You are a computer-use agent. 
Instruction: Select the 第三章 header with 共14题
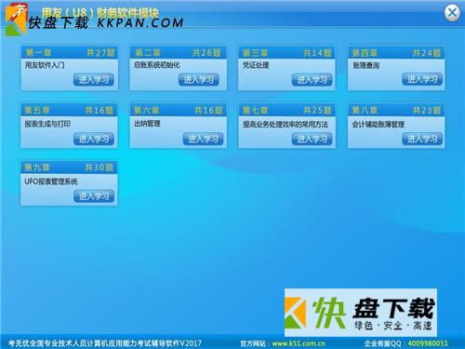pos(286,52)
